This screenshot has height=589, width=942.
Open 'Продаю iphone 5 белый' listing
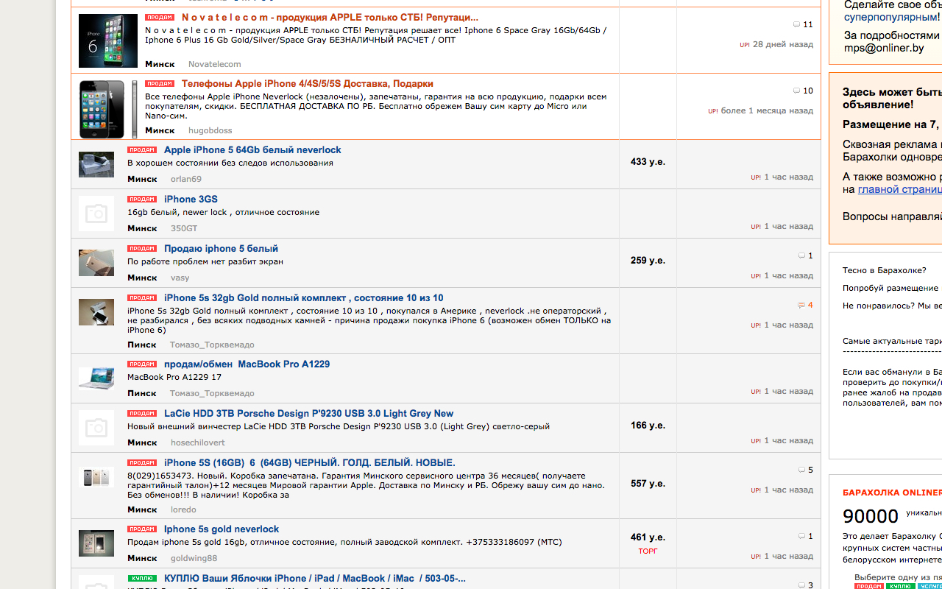pos(221,248)
